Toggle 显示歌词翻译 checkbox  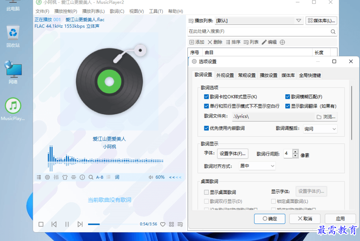pyautogui.click(x=287, y=106)
